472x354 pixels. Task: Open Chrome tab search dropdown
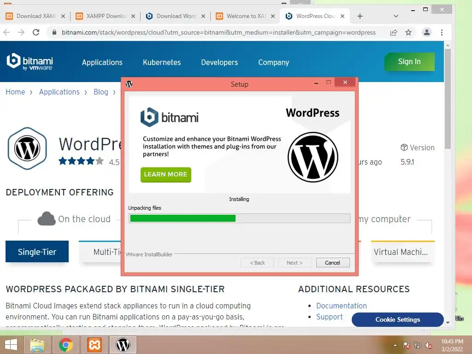[x=396, y=16]
